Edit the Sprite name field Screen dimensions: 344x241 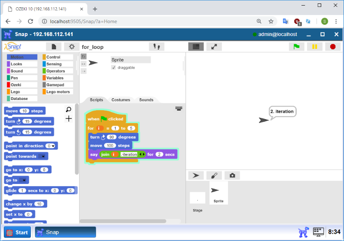[131, 60]
